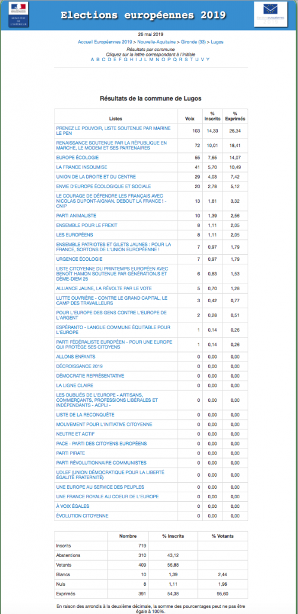
Task: Click the Abstentions count 310
Action: point(142,555)
